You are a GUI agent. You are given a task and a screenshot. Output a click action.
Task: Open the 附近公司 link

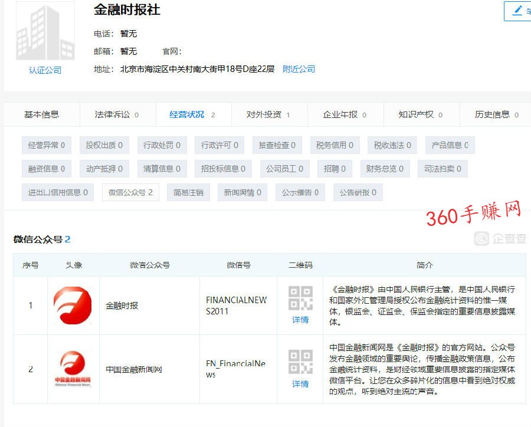point(299,69)
